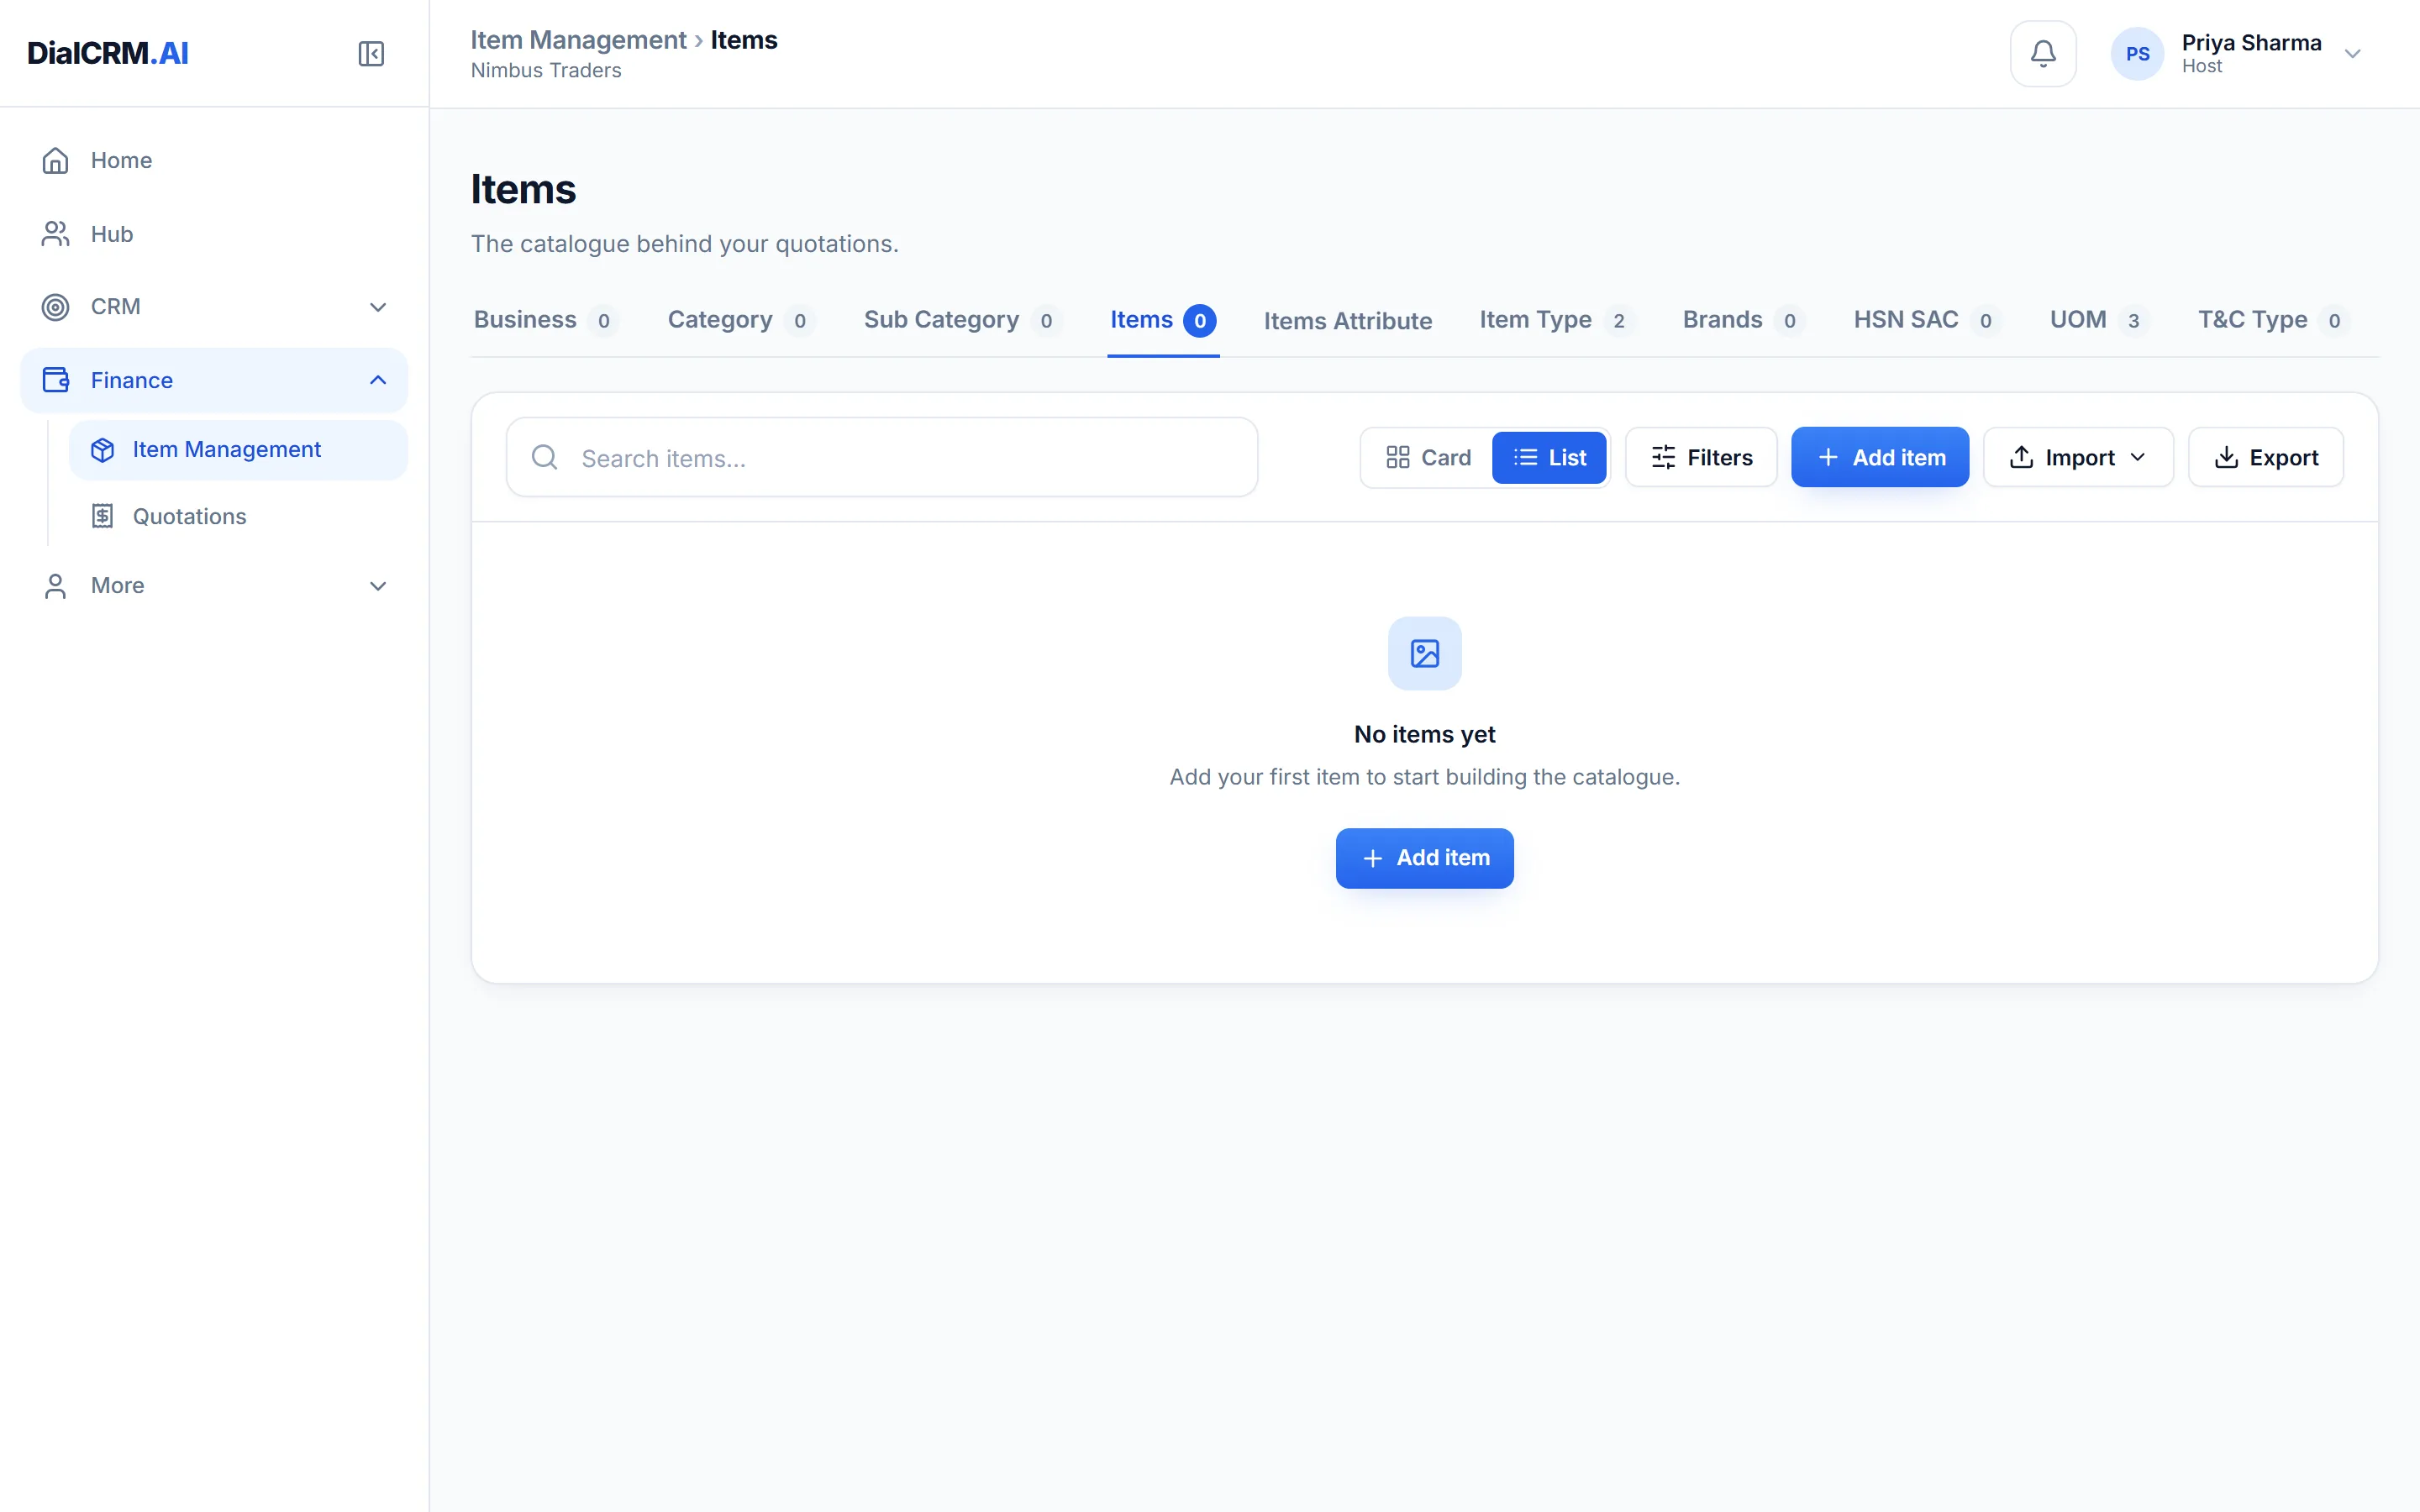Expand More chevron arrow
2420x1512 pixels.
pos(378,586)
